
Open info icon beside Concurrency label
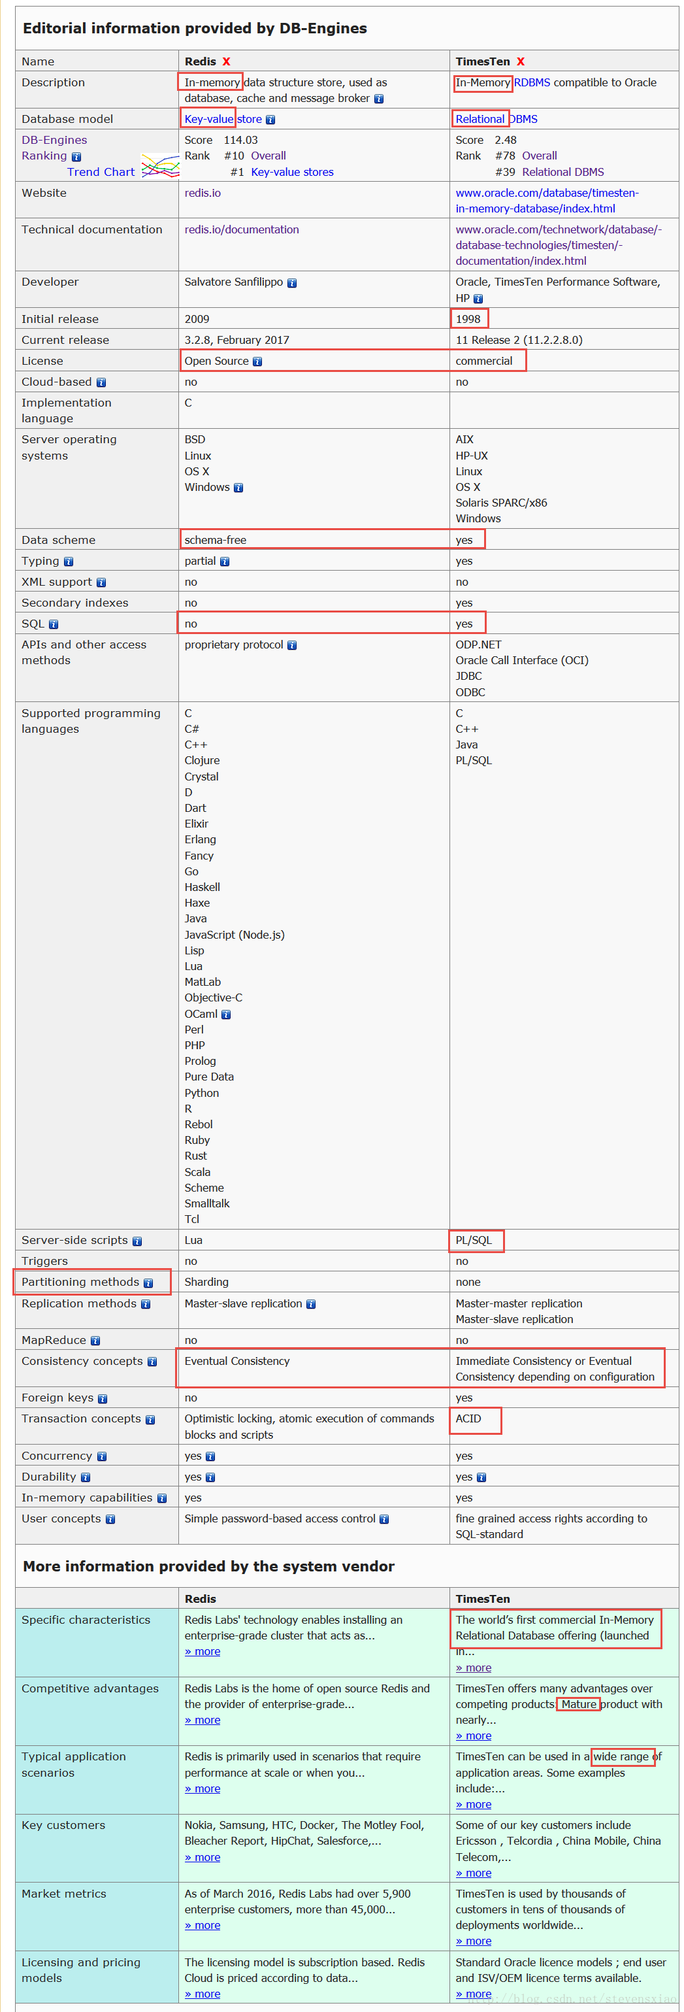tap(101, 1456)
